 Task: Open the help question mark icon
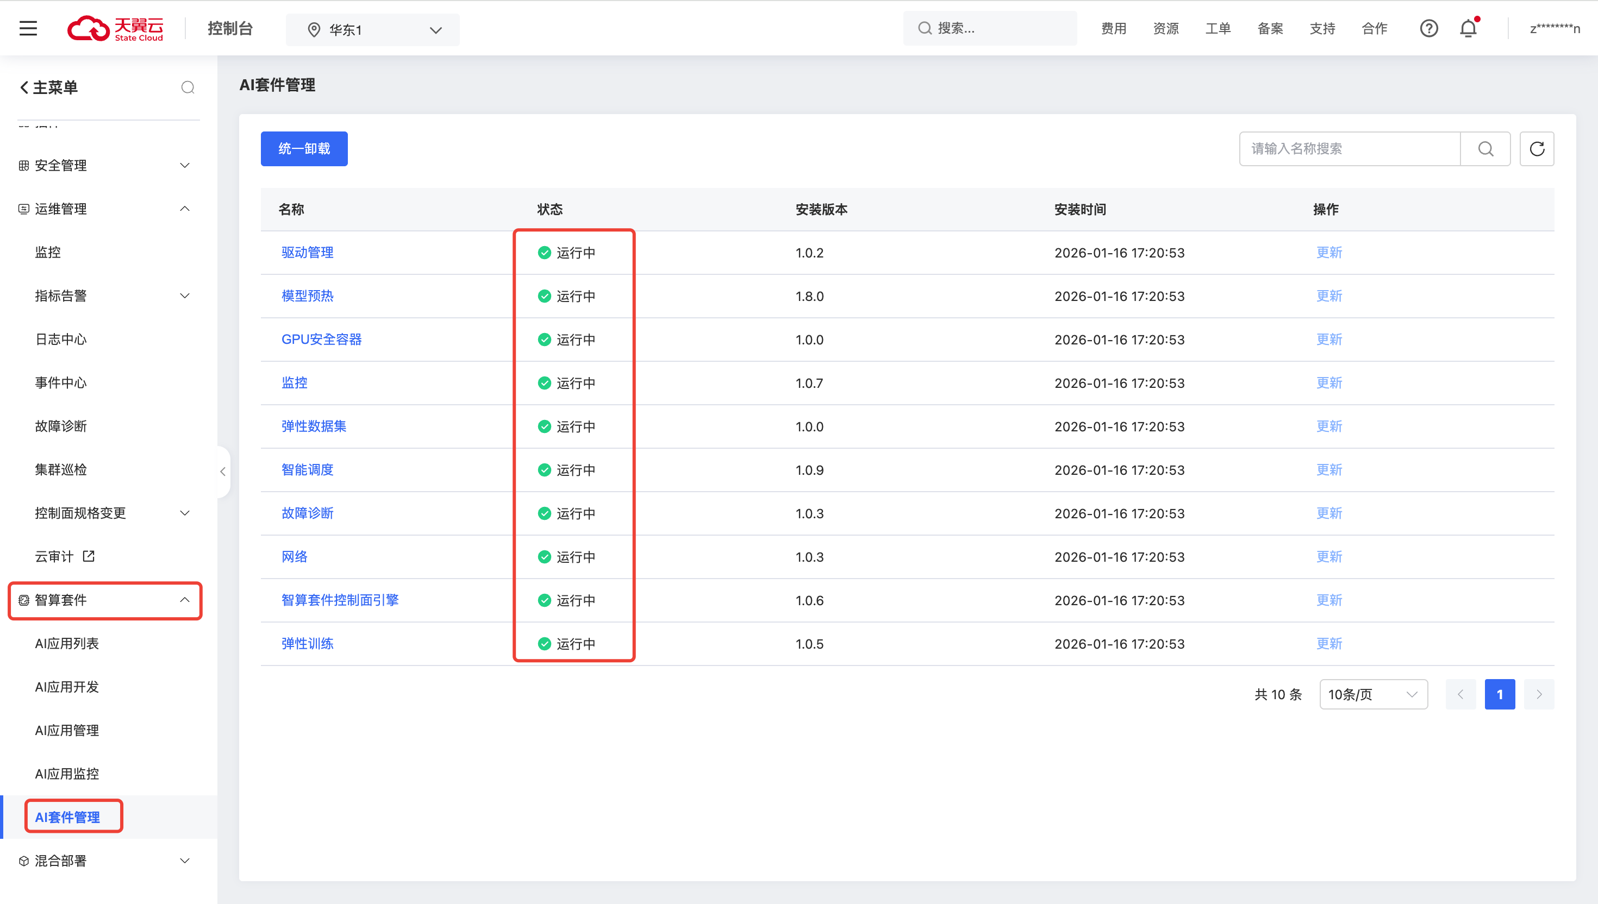pyautogui.click(x=1428, y=29)
